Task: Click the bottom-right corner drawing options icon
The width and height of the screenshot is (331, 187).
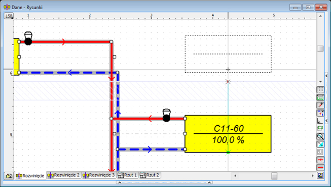Action: tap(320, 176)
